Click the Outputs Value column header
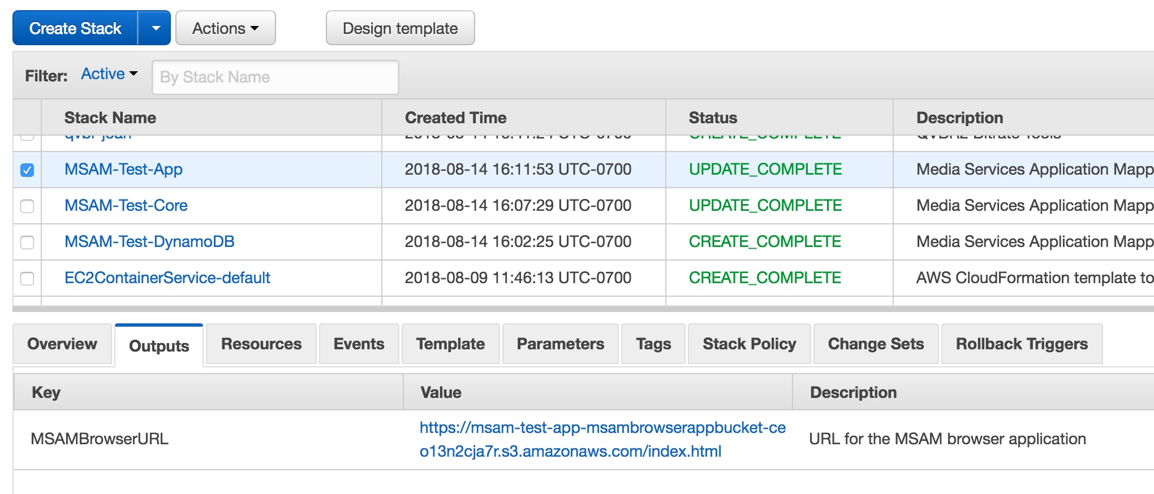 [x=598, y=392]
